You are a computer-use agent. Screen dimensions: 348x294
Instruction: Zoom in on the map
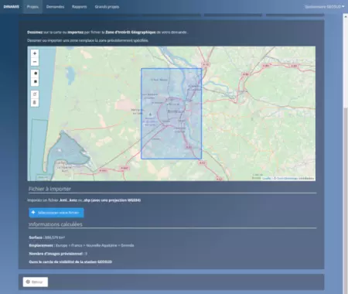click(x=35, y=53)
